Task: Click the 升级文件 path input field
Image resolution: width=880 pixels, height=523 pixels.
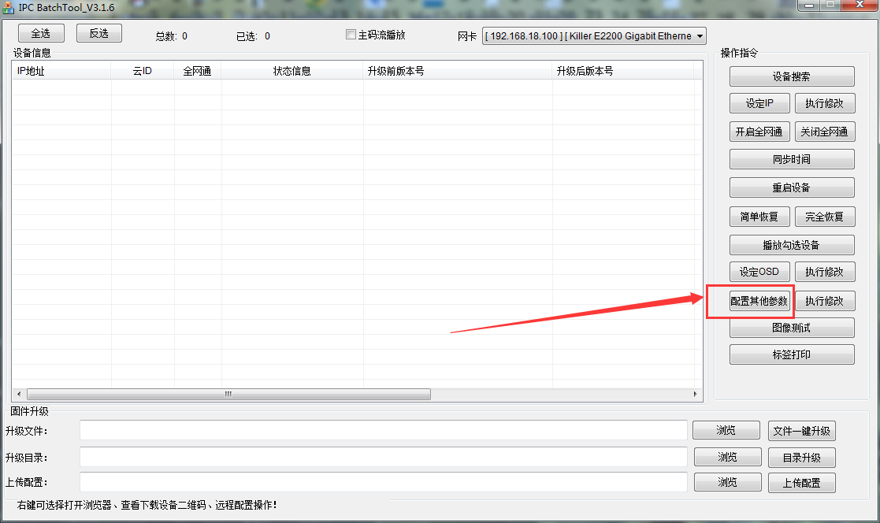Action: [383, 430]
